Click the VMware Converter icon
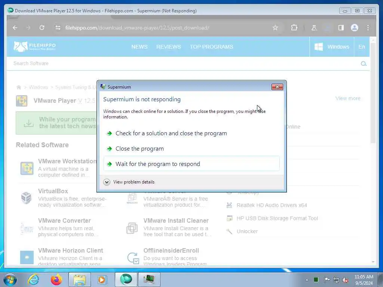The width and height of the screenshot is (383, 287). [x=27, y=228]
